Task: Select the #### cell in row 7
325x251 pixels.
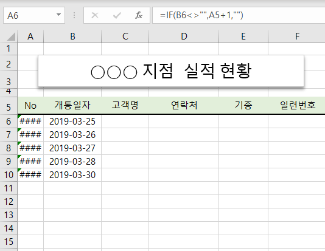Action: pyautogui.click(x=30, y=135)
